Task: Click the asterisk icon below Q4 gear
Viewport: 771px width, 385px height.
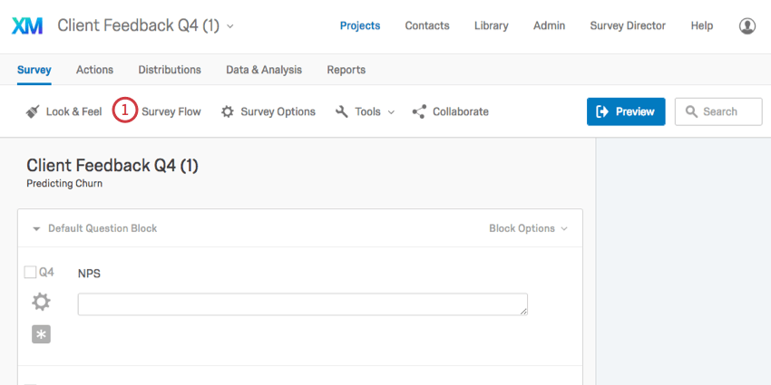Action: [41, 334]
